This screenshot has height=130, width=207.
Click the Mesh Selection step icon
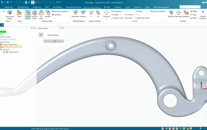[x=41, y=35]
